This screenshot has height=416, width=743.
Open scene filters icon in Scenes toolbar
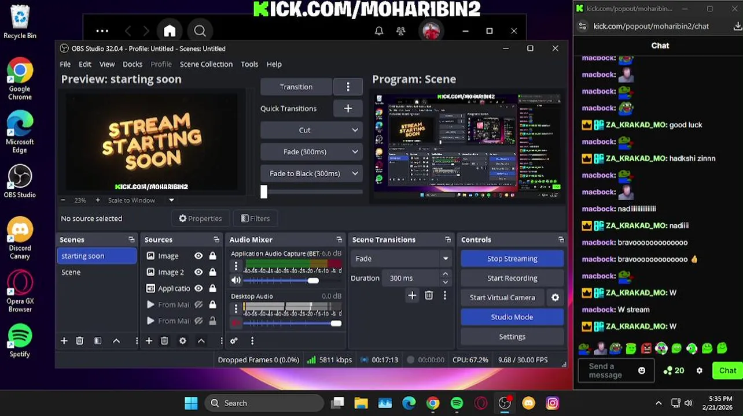pyautogui.click(x=98, y=341)
